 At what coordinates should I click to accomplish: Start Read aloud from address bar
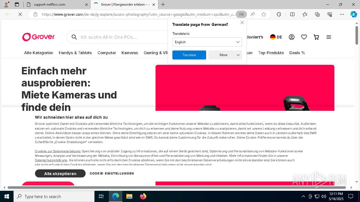[253, 14]
